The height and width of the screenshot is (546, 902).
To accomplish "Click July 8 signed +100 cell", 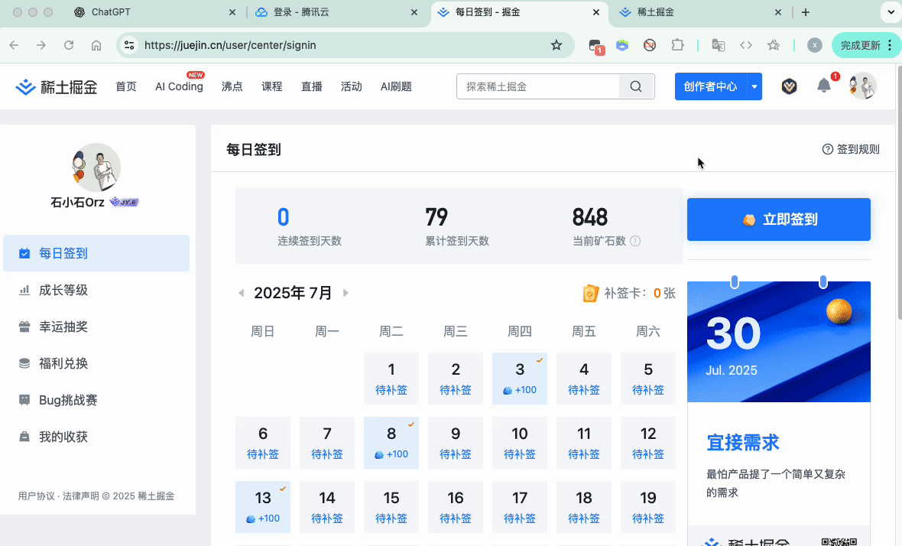I will (x=391, y=443).
